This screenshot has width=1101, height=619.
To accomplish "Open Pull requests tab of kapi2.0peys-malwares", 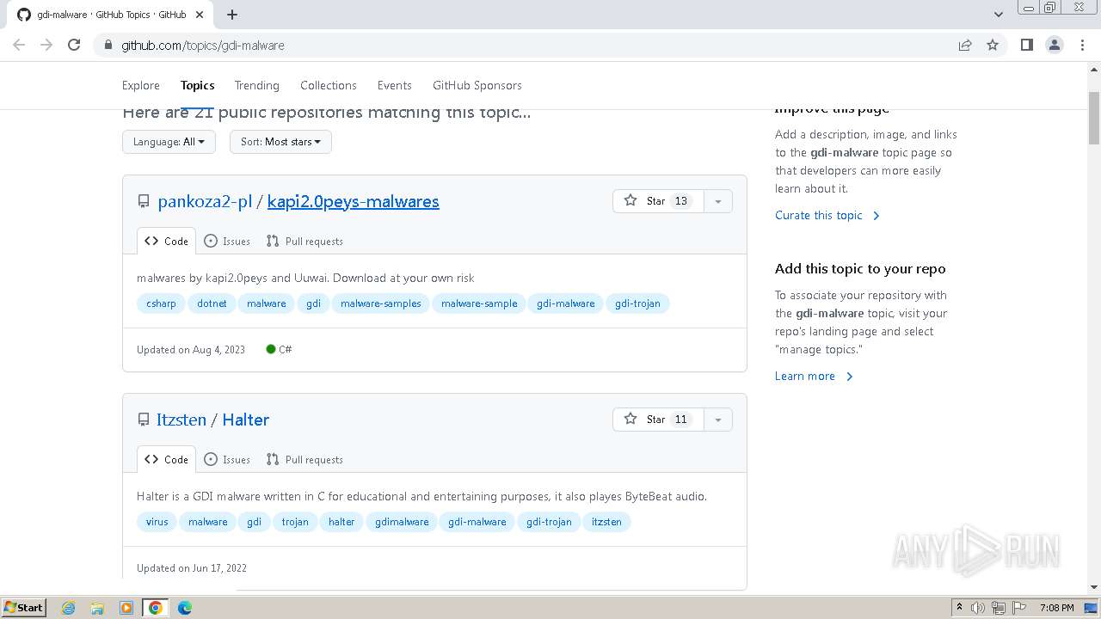I will [x=304, y=242].
